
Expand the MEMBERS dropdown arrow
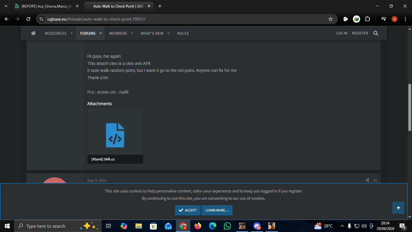[x=132, y=33]
